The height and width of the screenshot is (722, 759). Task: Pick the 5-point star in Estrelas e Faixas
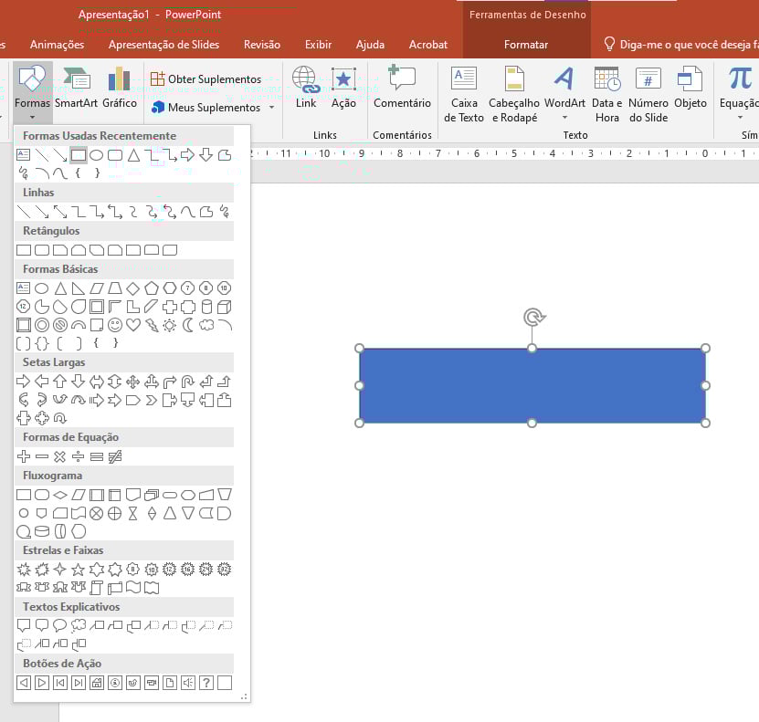click(78, 570)
